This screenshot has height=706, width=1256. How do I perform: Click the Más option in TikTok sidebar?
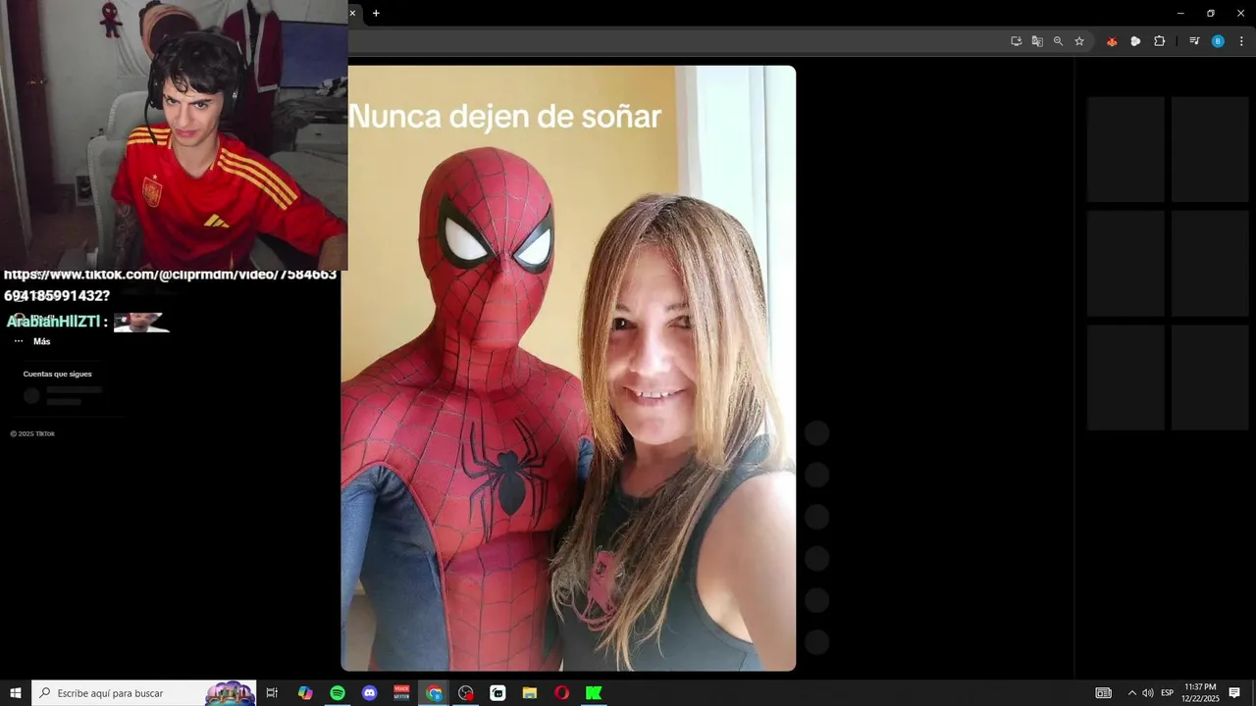31,341
